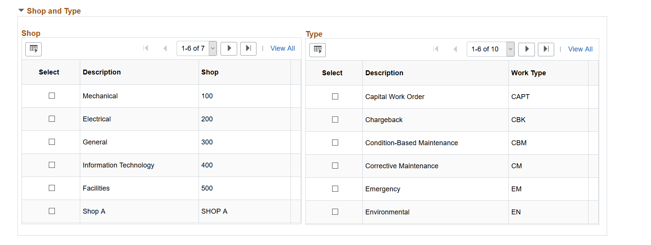The image size is (651, 245).
Task: Click the Capital Work Order text
Action: point(395,97)
